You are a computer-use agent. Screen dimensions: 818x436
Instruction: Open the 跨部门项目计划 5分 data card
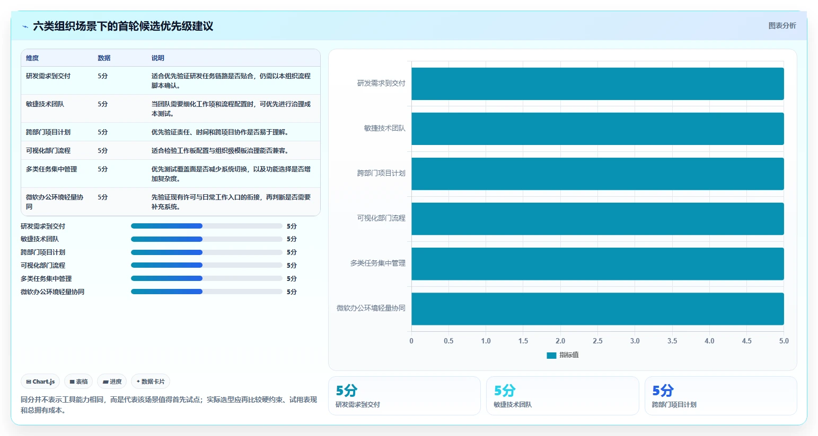720,396
